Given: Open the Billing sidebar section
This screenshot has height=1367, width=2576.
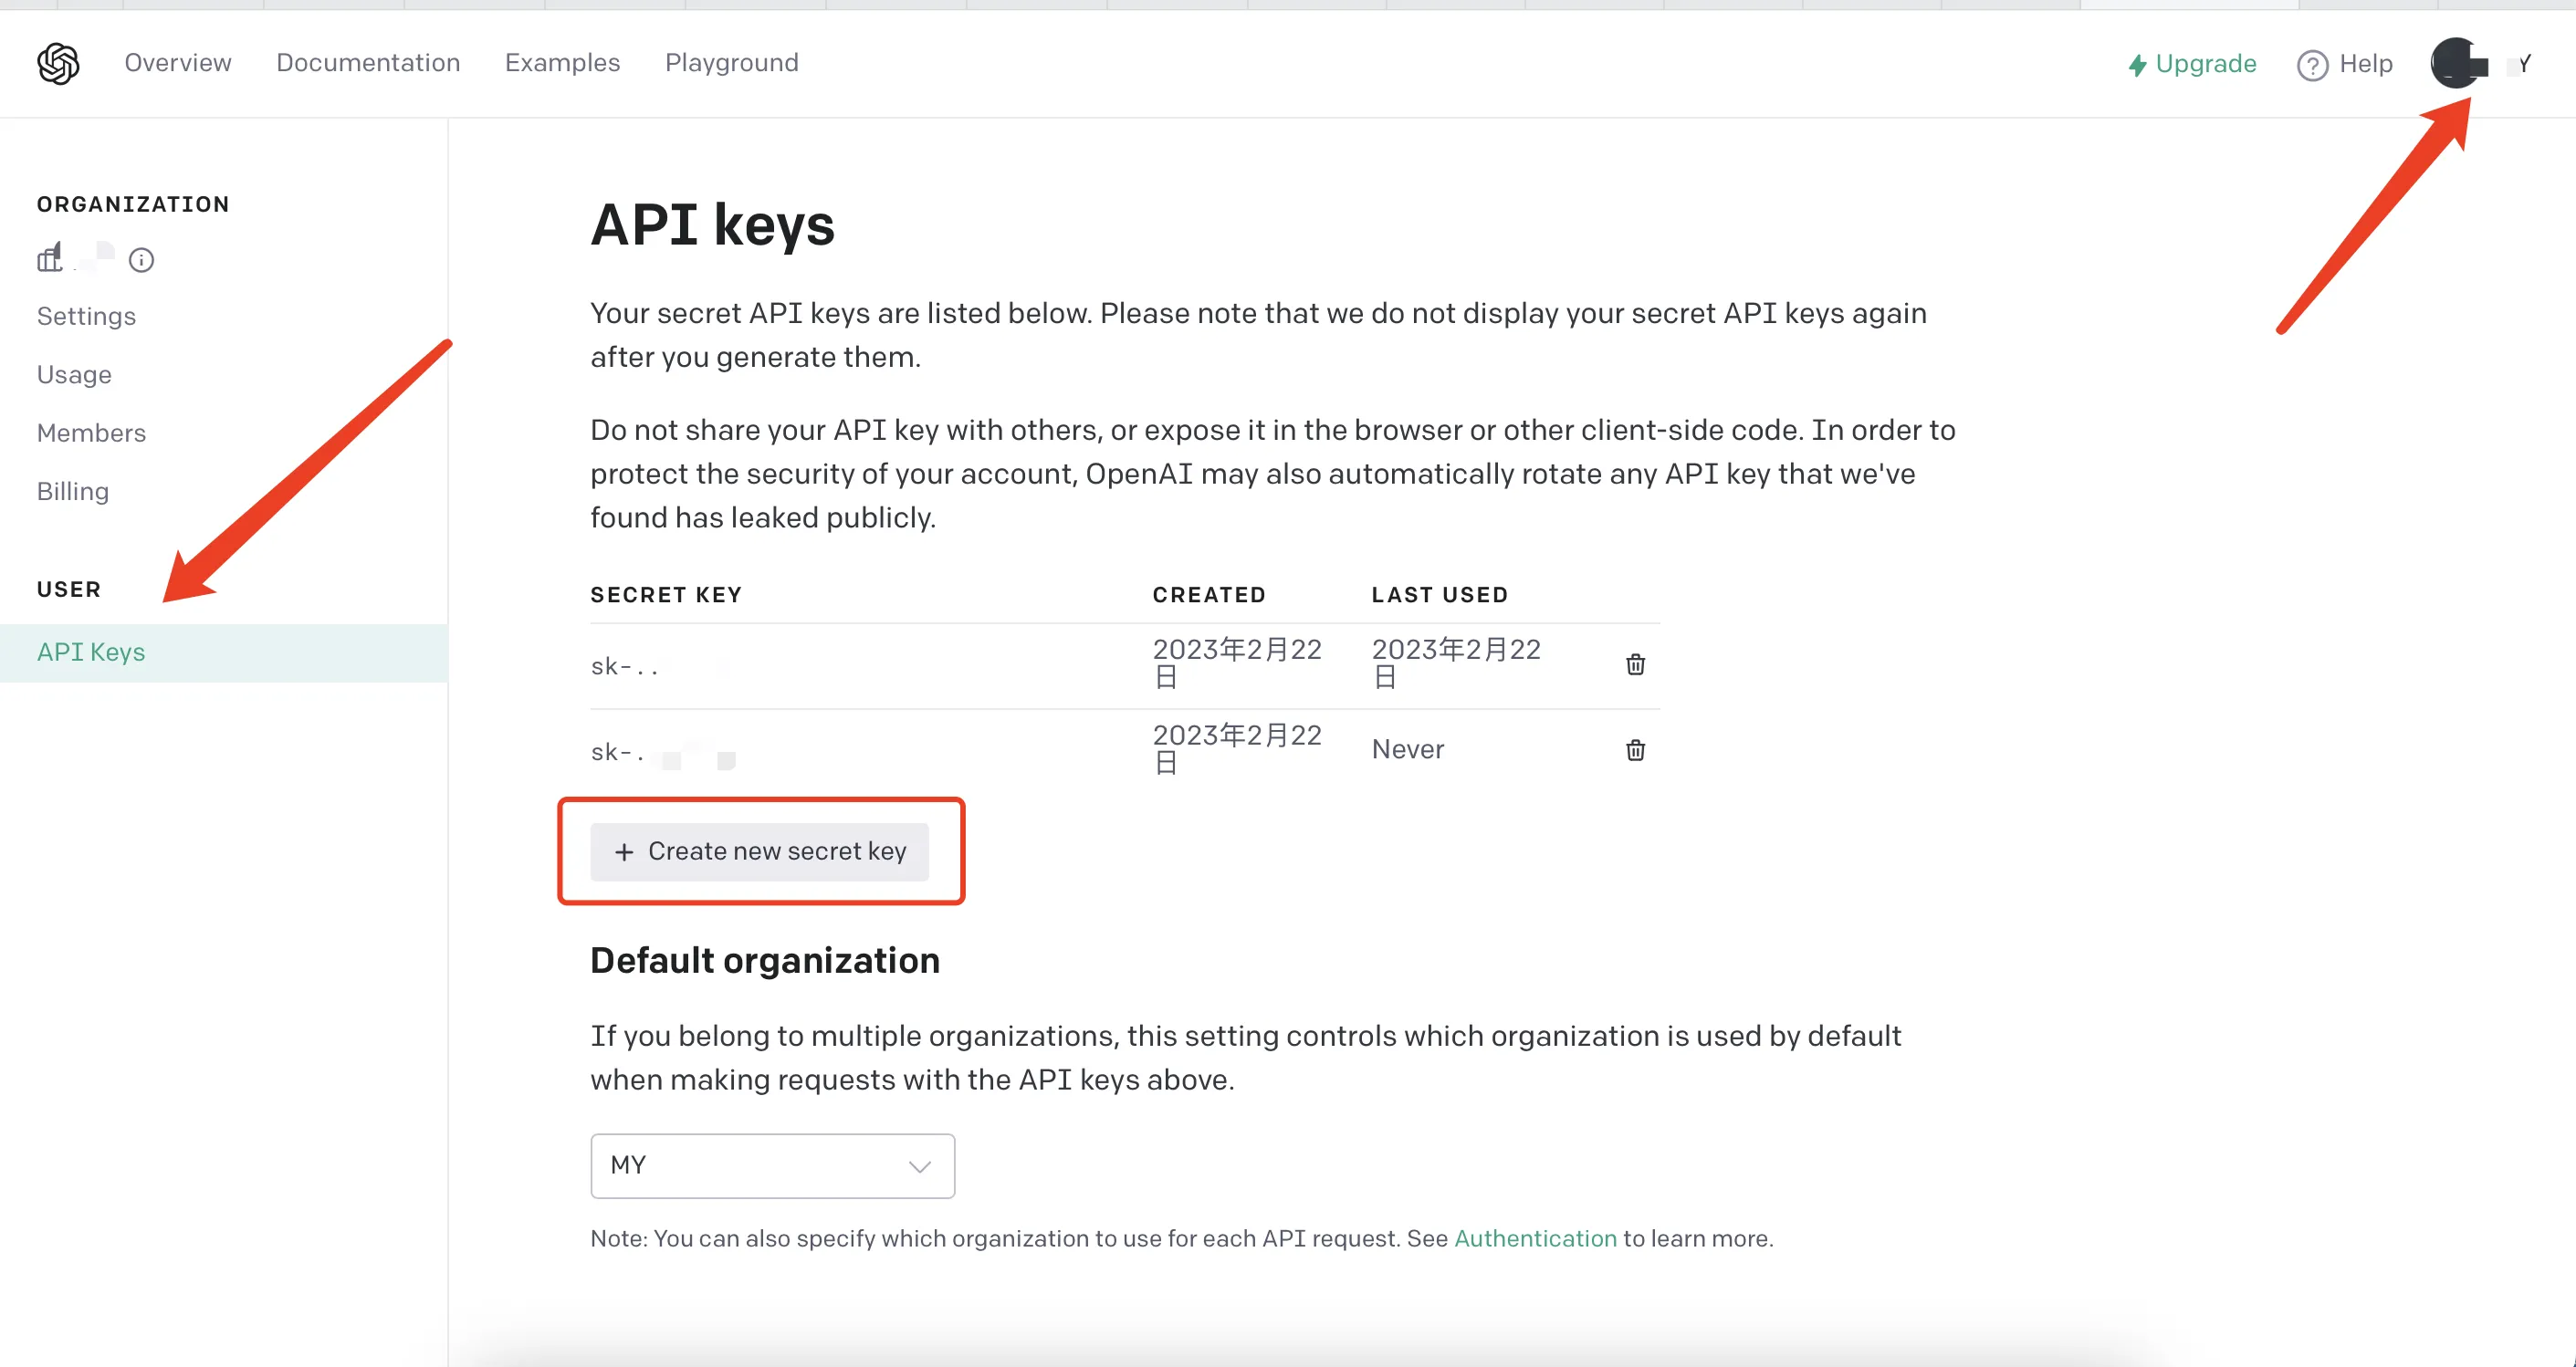Looking at the screenshot, I should pyautogui.click(x=73, y=492).
